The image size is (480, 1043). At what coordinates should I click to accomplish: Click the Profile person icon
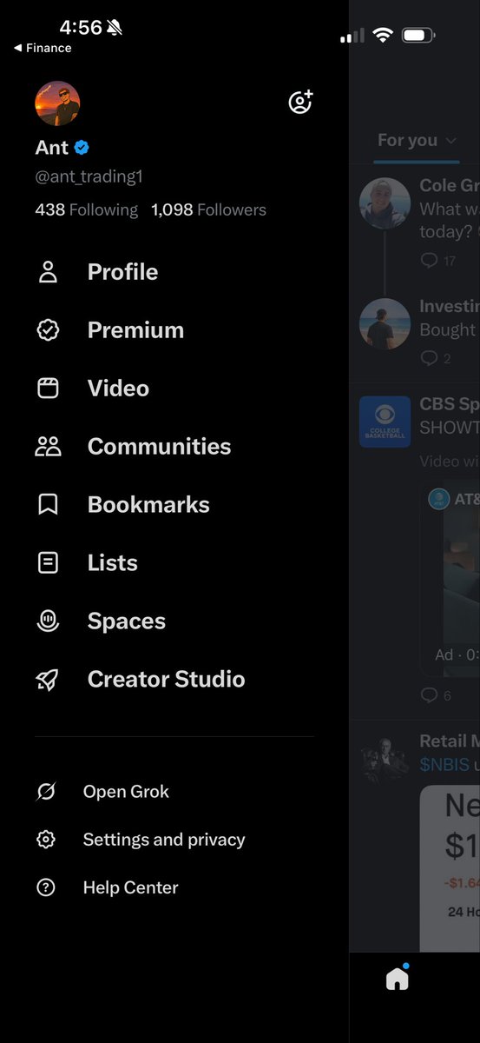(48, 272)
